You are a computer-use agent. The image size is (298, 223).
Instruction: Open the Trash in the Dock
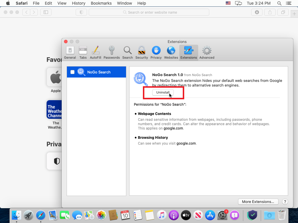point(281,215)
